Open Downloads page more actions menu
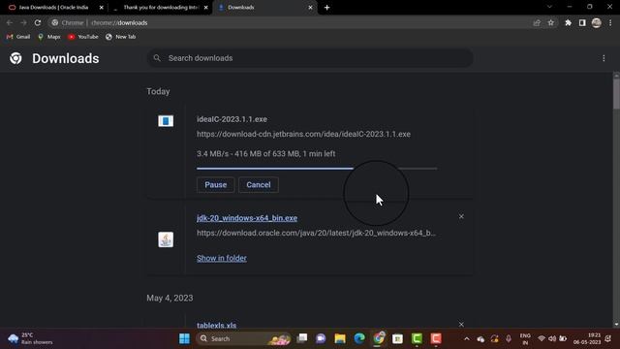The height and width of the screenshot is (349, 620). click(x=604, y=58)
